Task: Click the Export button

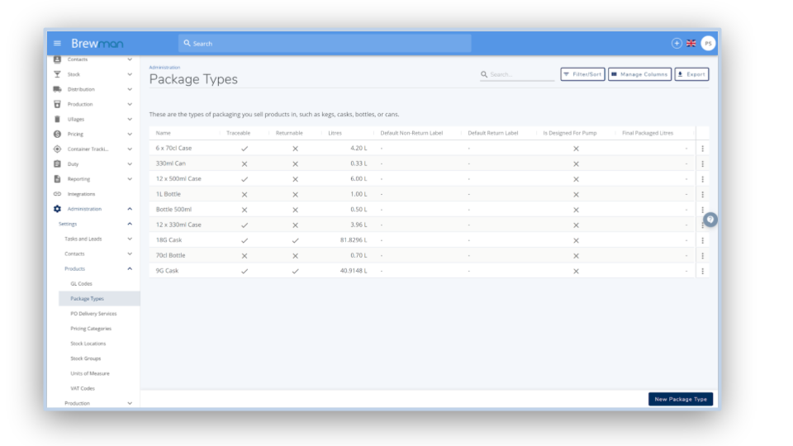Action: 691,74
